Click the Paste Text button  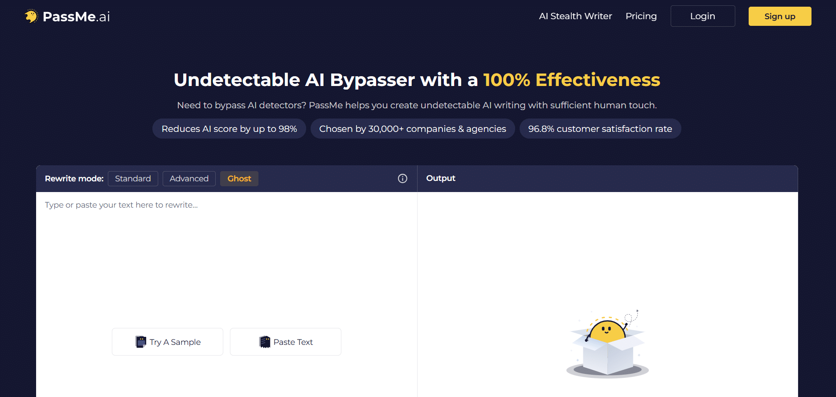tap(286, 342)
